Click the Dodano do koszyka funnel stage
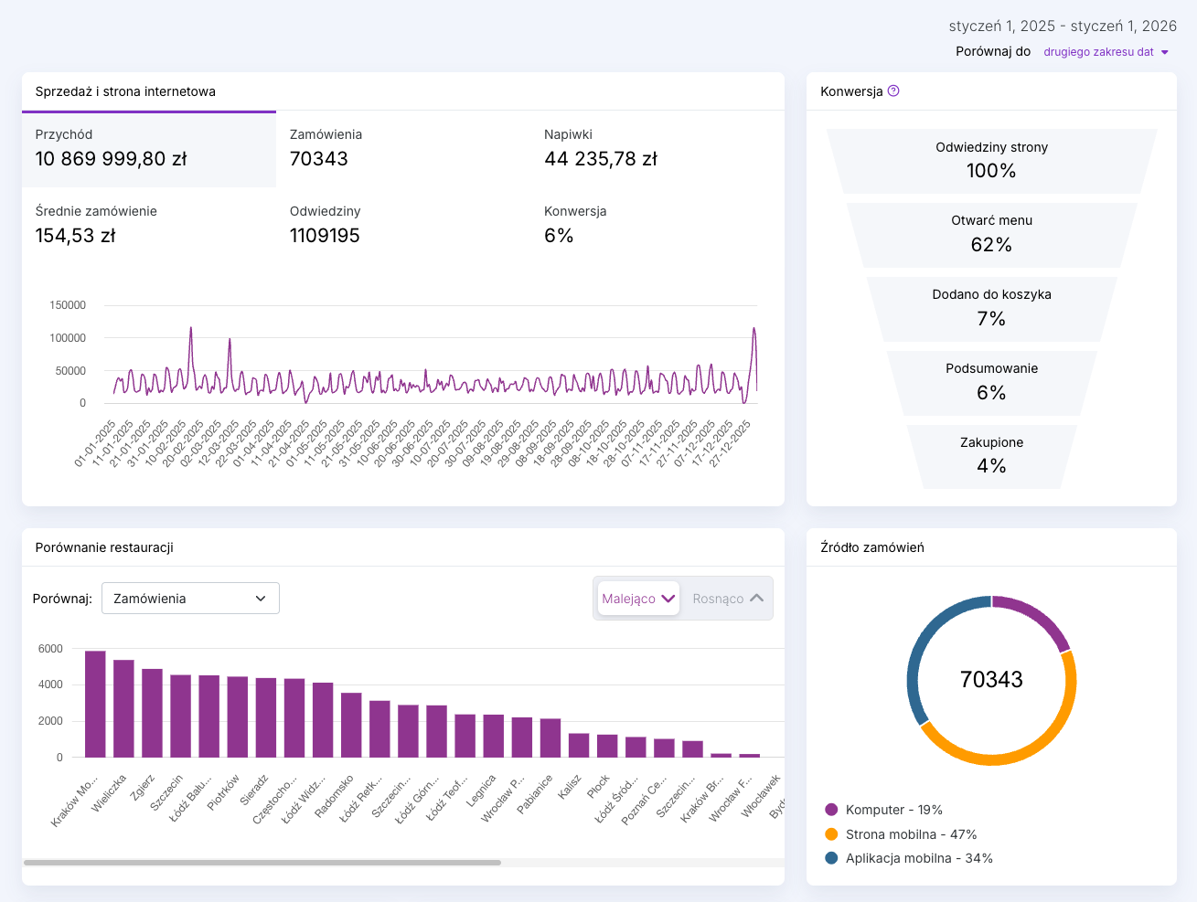Viewport: 1197px width, 902px height. coord(991,308)
